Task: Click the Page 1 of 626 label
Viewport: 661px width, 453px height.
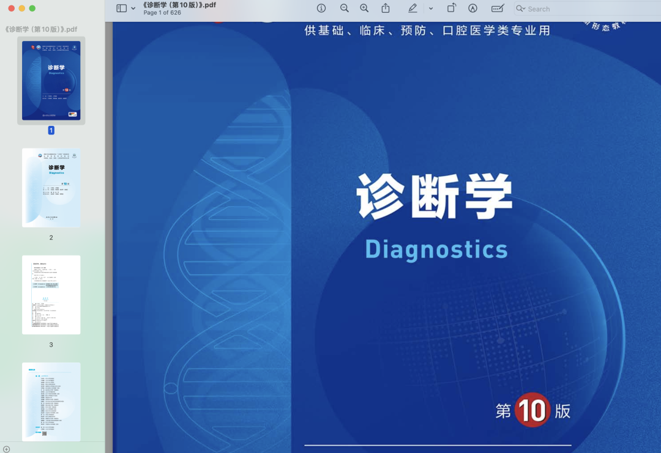Action: pyautogui.click(x=162, y=13)
